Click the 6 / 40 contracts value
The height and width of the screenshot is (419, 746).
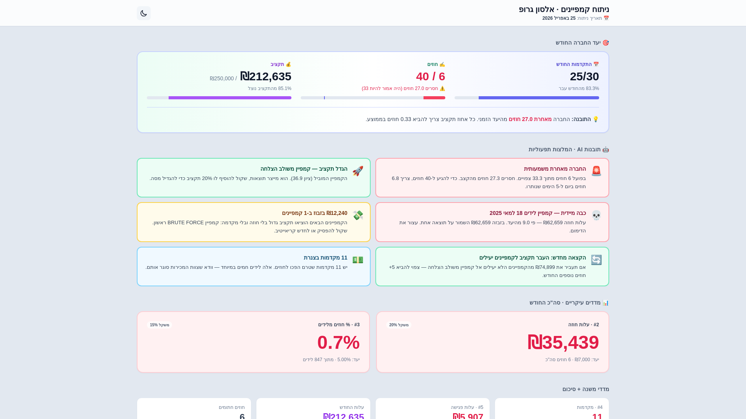pos(431,76)
